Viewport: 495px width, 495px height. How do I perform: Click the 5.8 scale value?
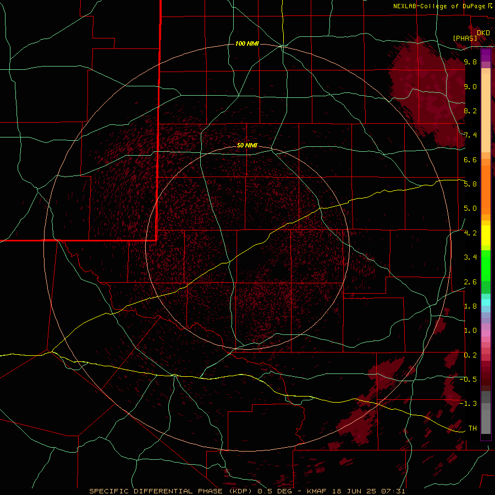[470, 184]
